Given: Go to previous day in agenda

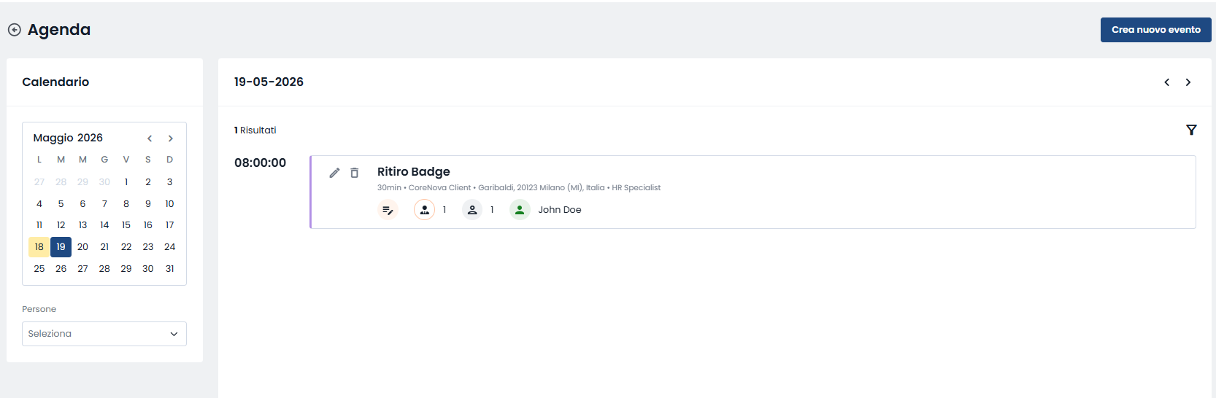Looking at the screenshot, I should [1166, 82].
